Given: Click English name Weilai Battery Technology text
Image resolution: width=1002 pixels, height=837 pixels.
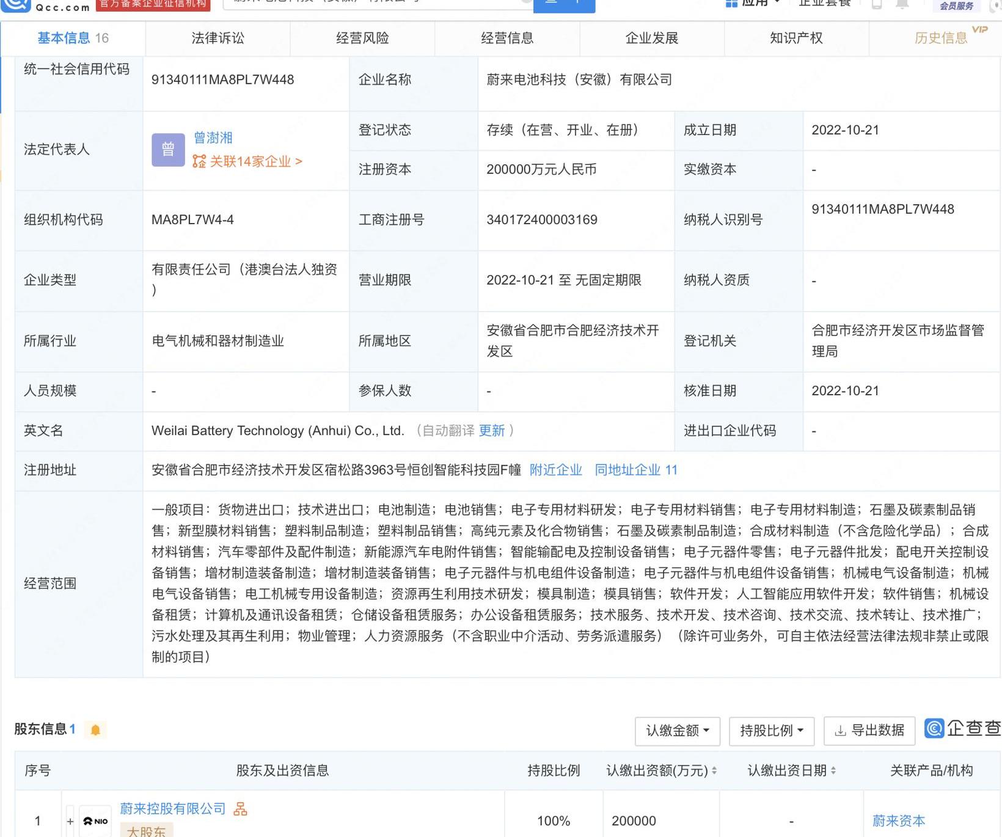Looking at the screenshot, I should pyautogui.click(x=278, y=431).
